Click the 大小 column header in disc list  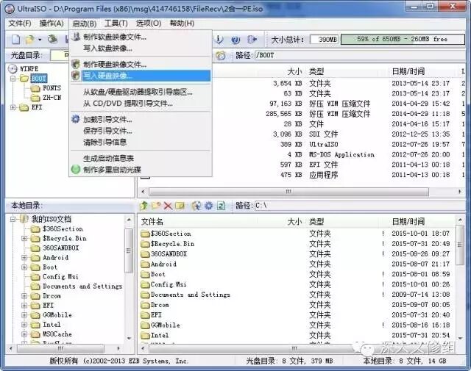pyautogui.click(x=294, y=71)
